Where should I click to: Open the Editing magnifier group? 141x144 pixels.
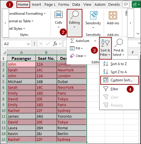tap(75, 23)
